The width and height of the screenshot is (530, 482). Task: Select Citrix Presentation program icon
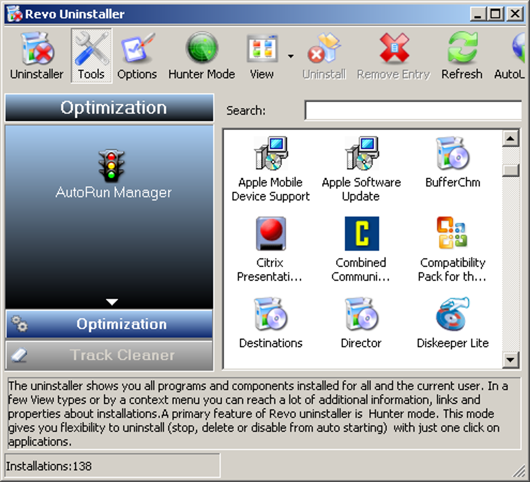271,233
